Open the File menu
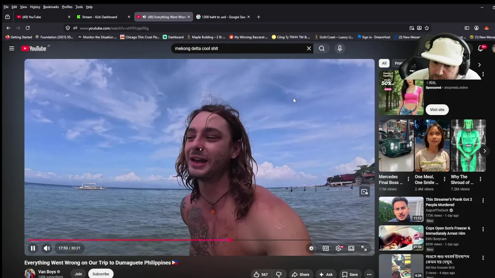The width and height of the screenshot is (495, 278). point(6,7)
